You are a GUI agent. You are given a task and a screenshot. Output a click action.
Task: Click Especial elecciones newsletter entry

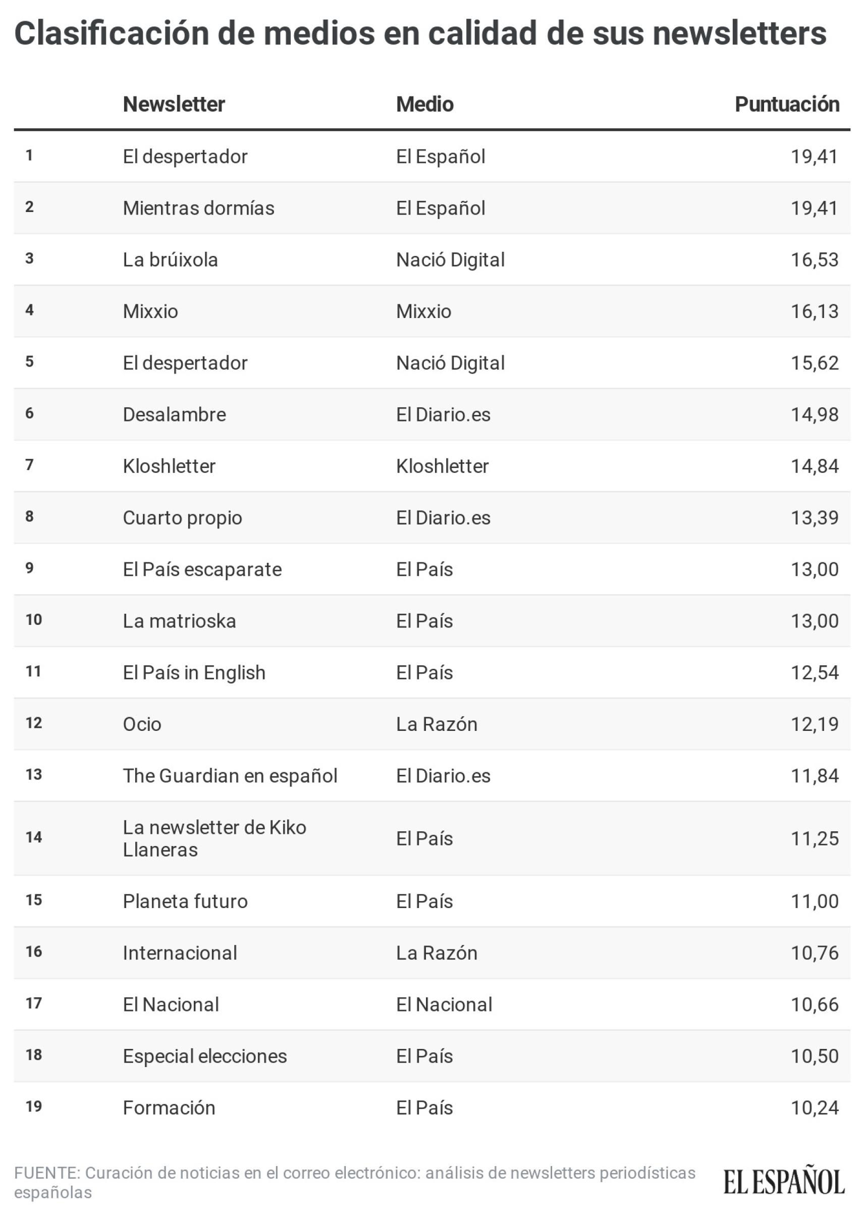204,1056
